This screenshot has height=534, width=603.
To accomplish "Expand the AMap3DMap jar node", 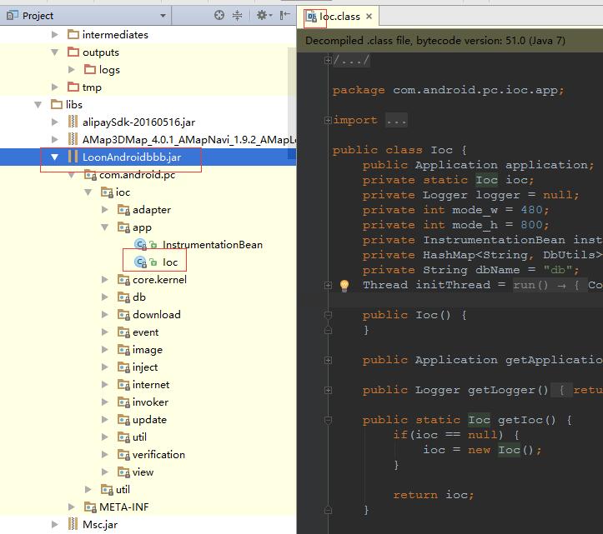I will click(x=54, y=139).
